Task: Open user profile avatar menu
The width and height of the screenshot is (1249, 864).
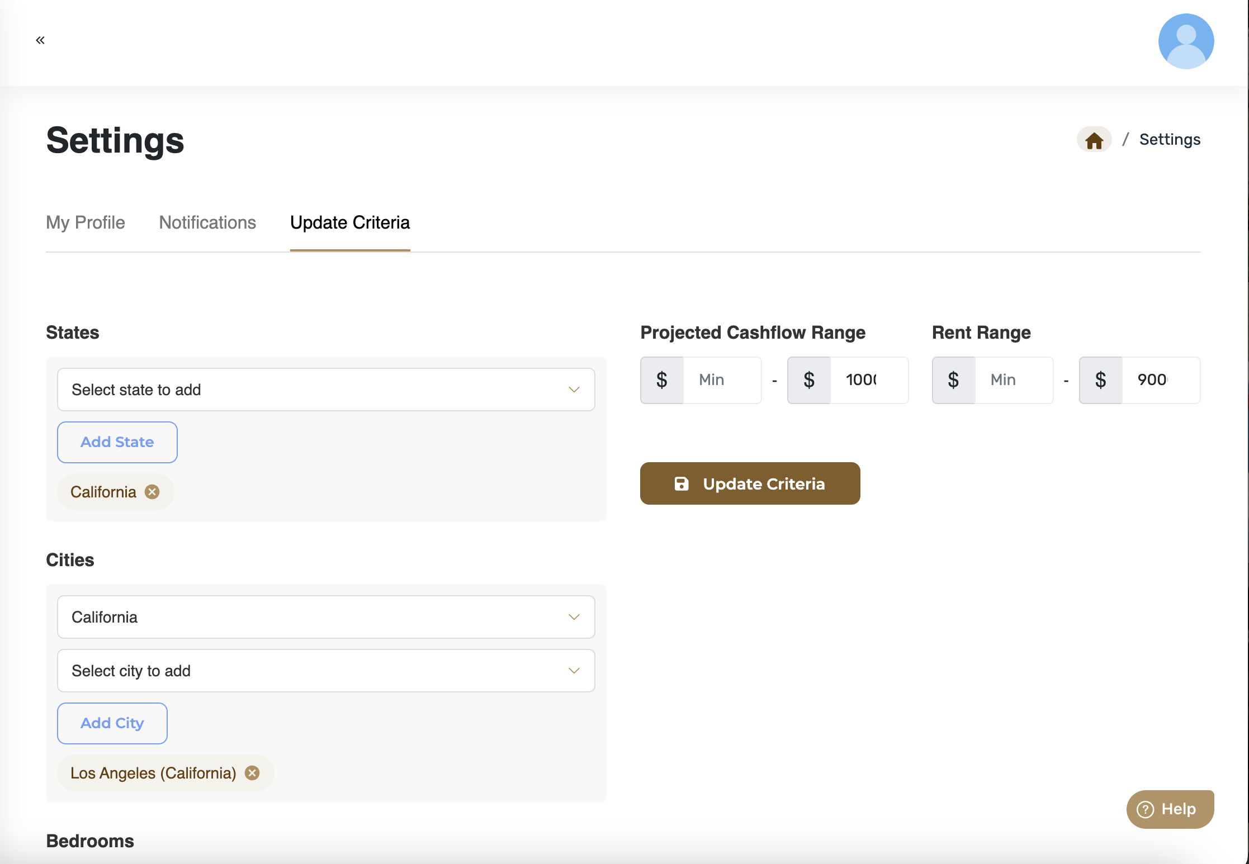Action: point(1186,41)
